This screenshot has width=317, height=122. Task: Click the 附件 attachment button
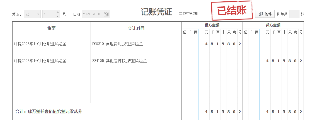[x=265, y=14]
